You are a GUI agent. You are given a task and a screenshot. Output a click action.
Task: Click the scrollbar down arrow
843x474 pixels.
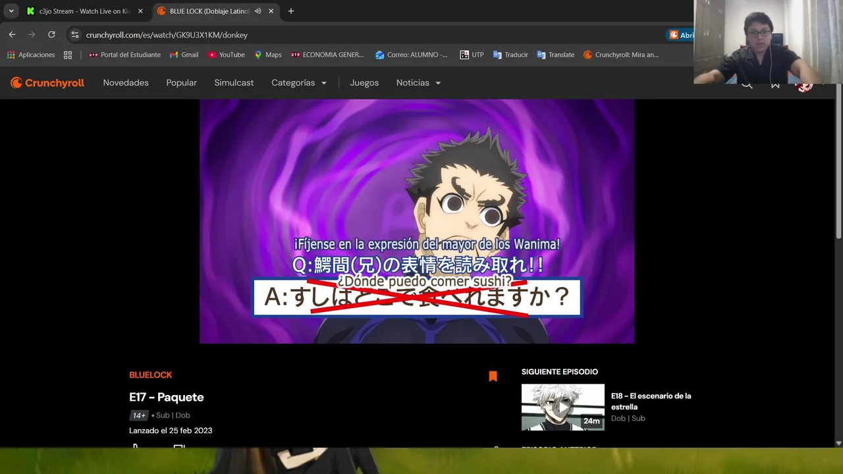coord(838,443)
